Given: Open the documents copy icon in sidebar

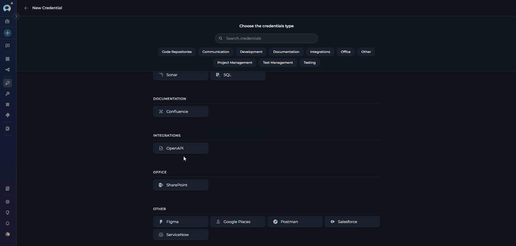Looking at the screenshot, I should click(8, 129).
